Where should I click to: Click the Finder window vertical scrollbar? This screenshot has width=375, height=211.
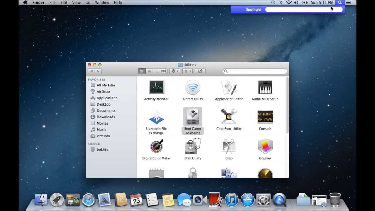pos(287,105)
